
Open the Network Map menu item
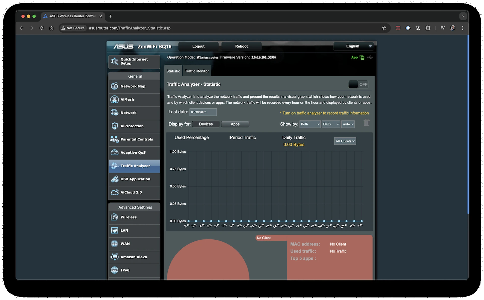[134, 86]
